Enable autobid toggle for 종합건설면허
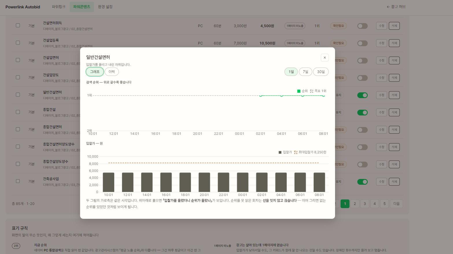Image resolution: width=453 pixels, height=254 pixels. 363,130
